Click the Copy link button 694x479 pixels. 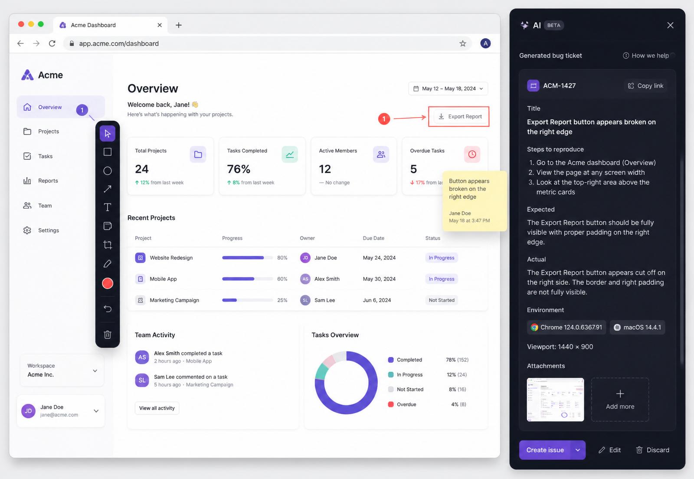(x=646, y=86)
